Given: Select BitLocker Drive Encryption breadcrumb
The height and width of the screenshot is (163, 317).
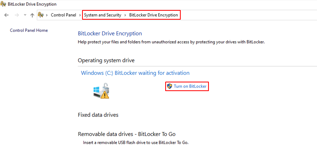Looking at the screenshot, I should (154, 15).
